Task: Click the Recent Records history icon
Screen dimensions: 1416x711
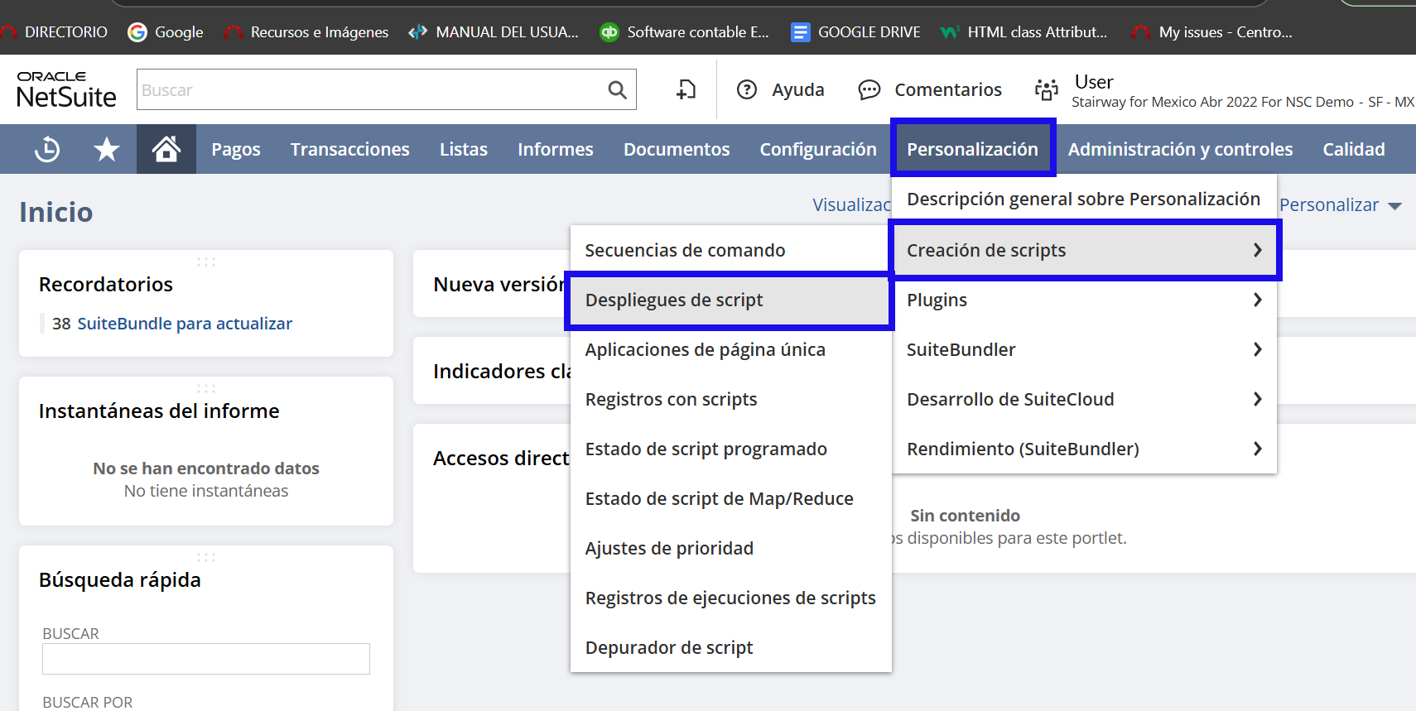Action: [47, 150]
